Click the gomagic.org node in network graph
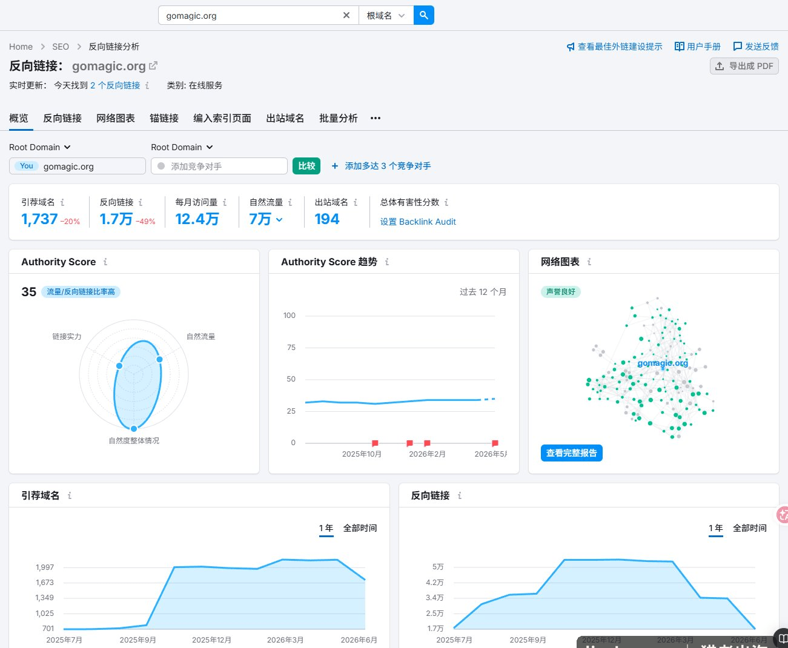 tap(663, 363)
